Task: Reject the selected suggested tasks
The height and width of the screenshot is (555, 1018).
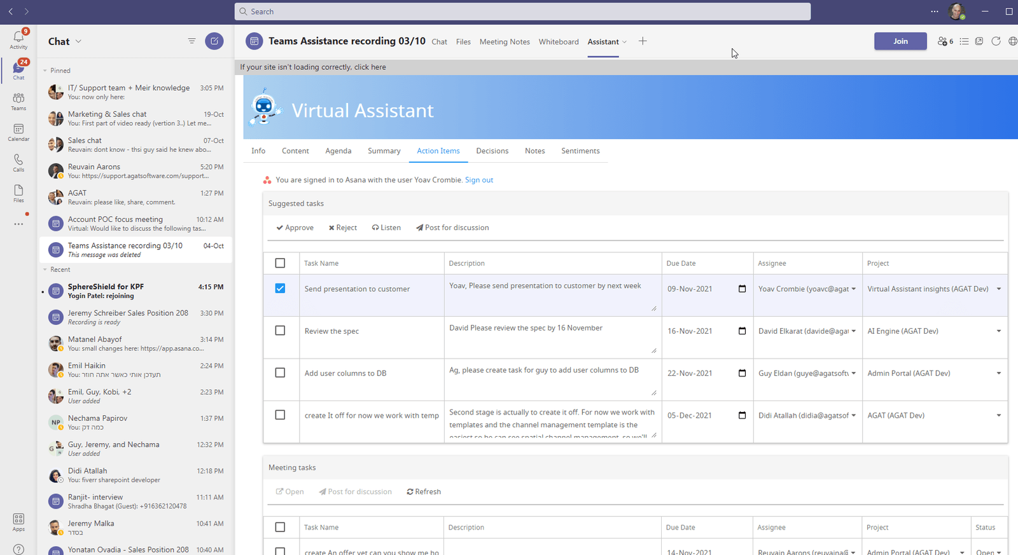Action: point(343,228)
